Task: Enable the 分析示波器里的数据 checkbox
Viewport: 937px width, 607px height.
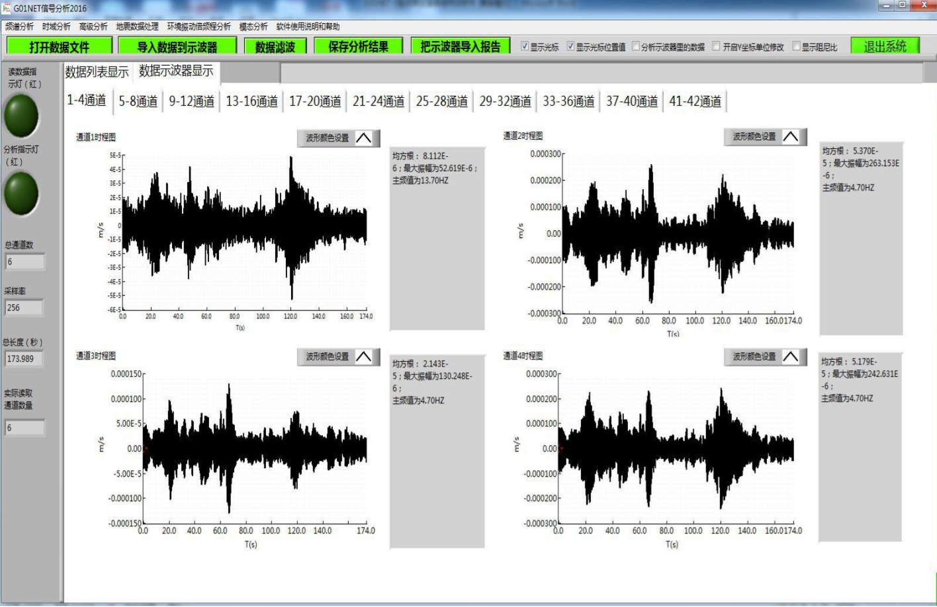Action: coord(636,46)
